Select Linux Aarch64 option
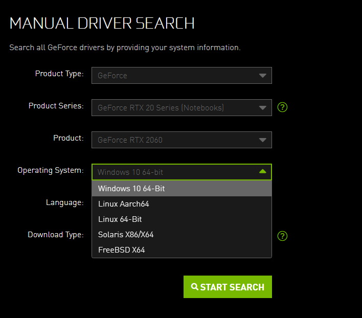The image size is (362, 318). 182,204
